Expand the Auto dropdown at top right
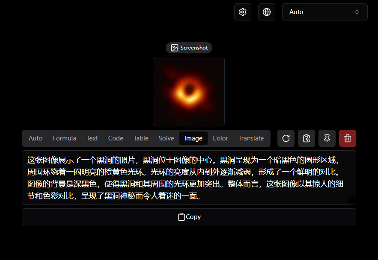 tap(325, 12)
